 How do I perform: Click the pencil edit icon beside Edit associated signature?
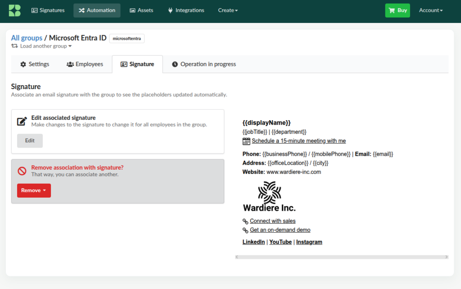tap(22, 121)
